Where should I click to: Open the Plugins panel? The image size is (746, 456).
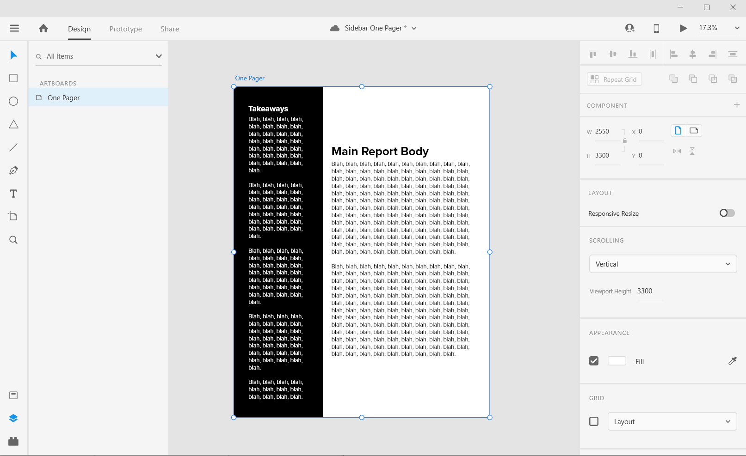13,441
